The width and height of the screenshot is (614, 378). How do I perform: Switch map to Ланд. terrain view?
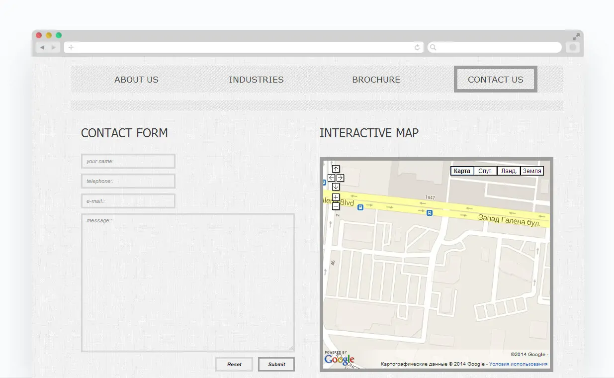(509, 171)
